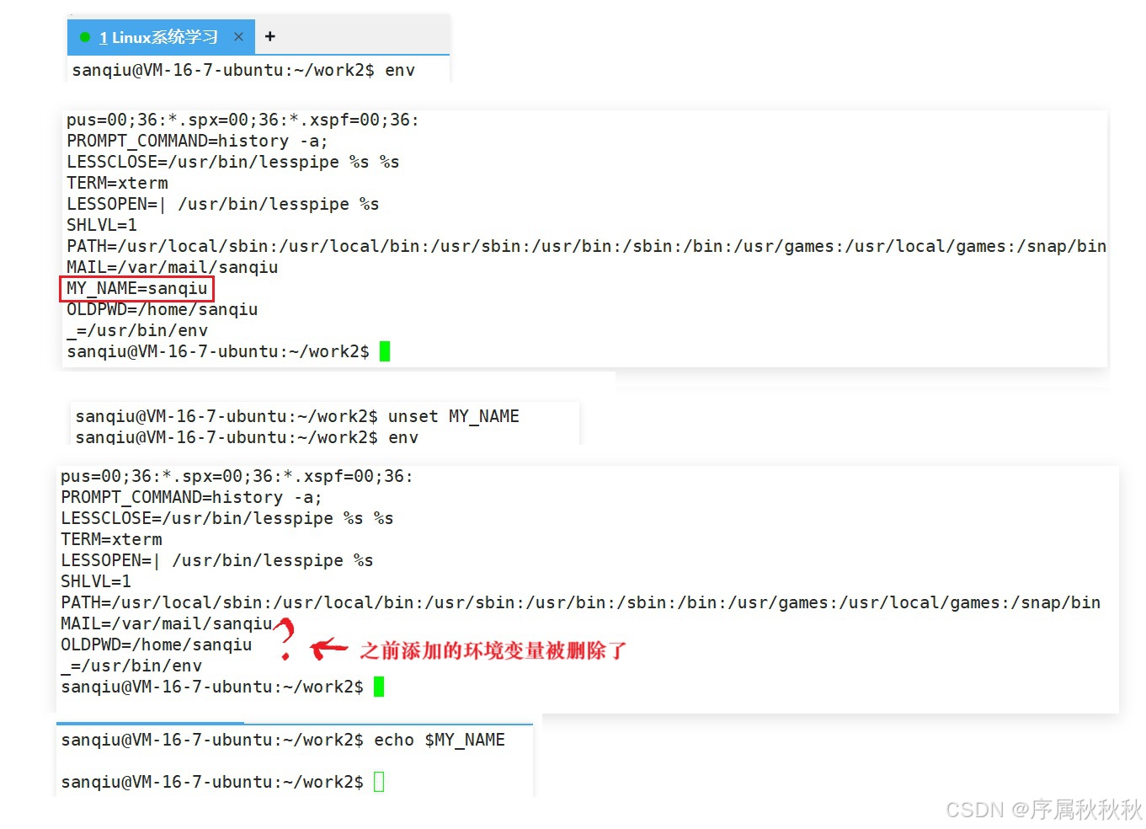
Task: Select the LESSCLOSE line in first output
Action: click(233, 162)
